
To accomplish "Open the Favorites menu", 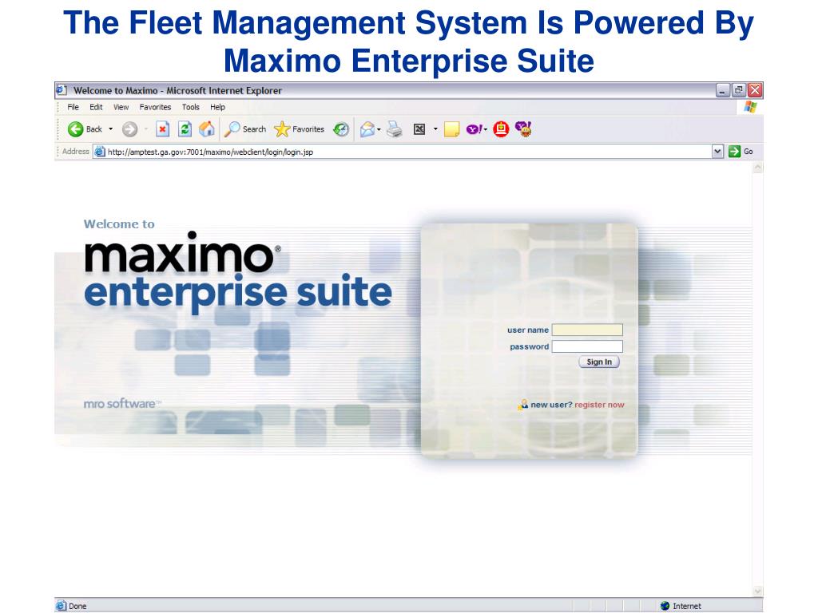I will [x=156, y=107].
